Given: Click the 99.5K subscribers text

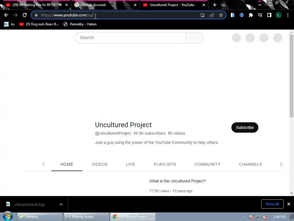Looking at the screenshot, I should click(x=149, y=133).
